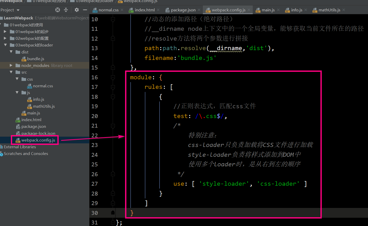Select package-lock.json in the project tree

tap(38, 133)
